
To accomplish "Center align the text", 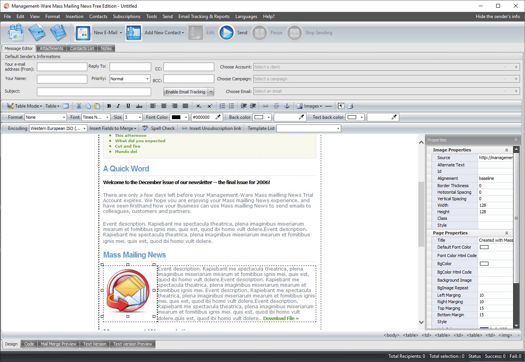I will pyautogui.click(x=164, y=106).
